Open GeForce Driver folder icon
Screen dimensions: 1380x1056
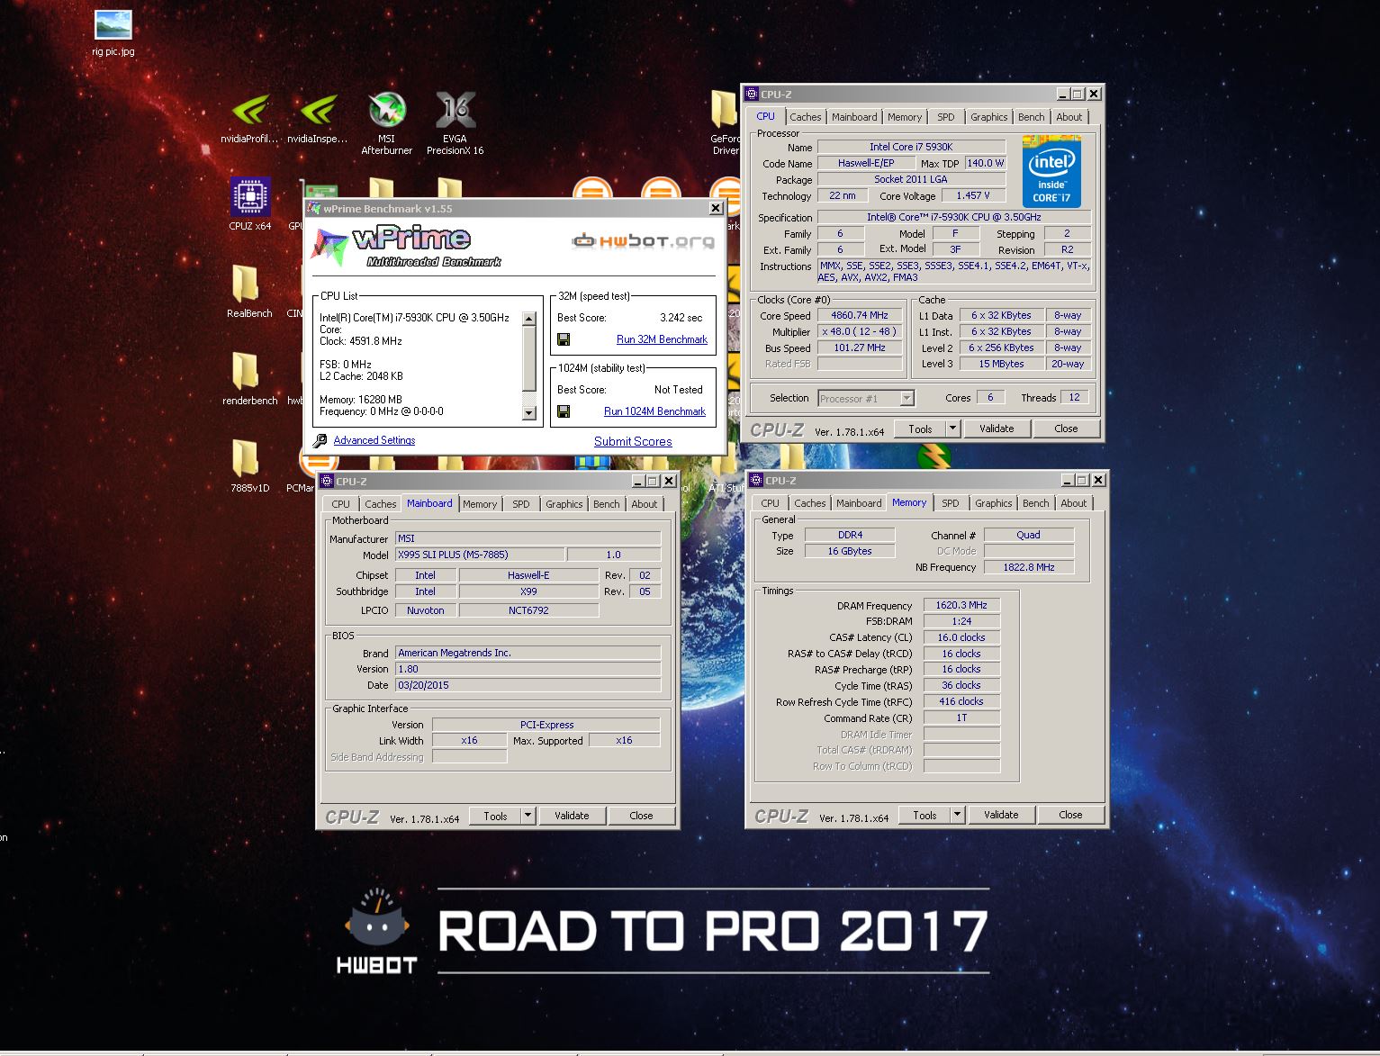coord(726,123)
